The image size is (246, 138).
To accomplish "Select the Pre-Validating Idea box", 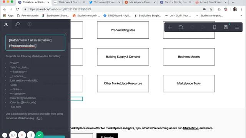I will click(123, 30).
